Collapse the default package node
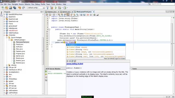Viewport: 175px width, 98px height. click(9, 40)
